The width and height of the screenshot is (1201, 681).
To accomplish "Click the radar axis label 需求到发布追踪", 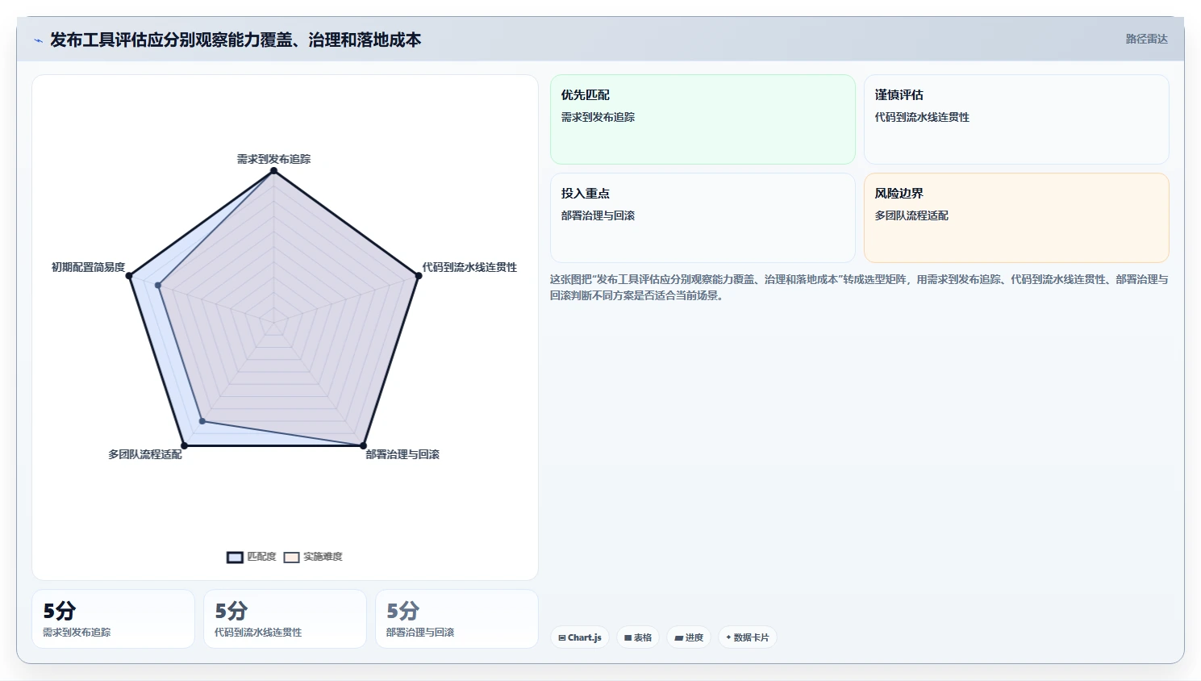I will [x=273, y=159].
